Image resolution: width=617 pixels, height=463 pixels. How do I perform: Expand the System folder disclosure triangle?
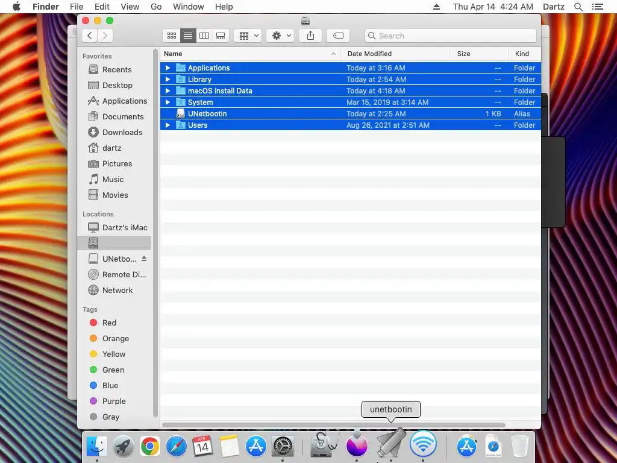click(x=168, y=102)
